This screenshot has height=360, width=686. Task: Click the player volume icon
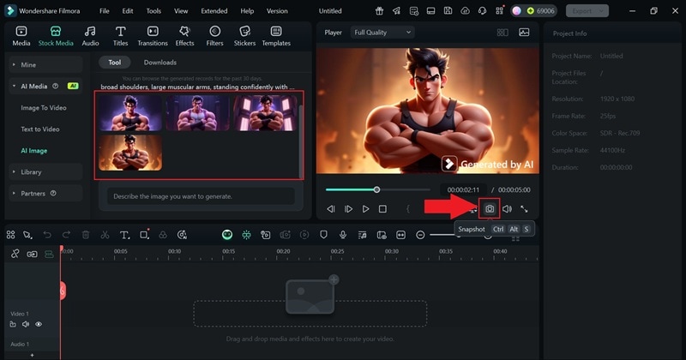point(507,209)
